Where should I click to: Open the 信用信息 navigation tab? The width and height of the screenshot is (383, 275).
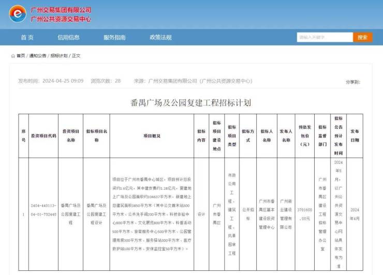[68, 37]
